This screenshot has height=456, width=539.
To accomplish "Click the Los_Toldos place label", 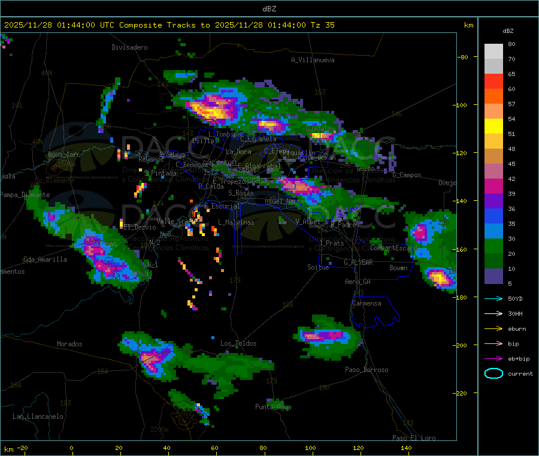I will click(x=238, y=343).
